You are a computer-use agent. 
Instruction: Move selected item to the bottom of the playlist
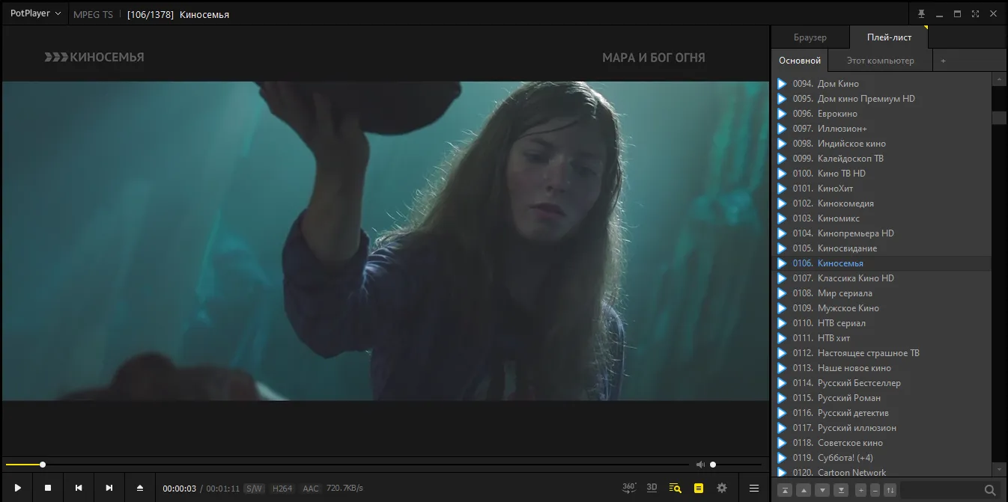841,491
